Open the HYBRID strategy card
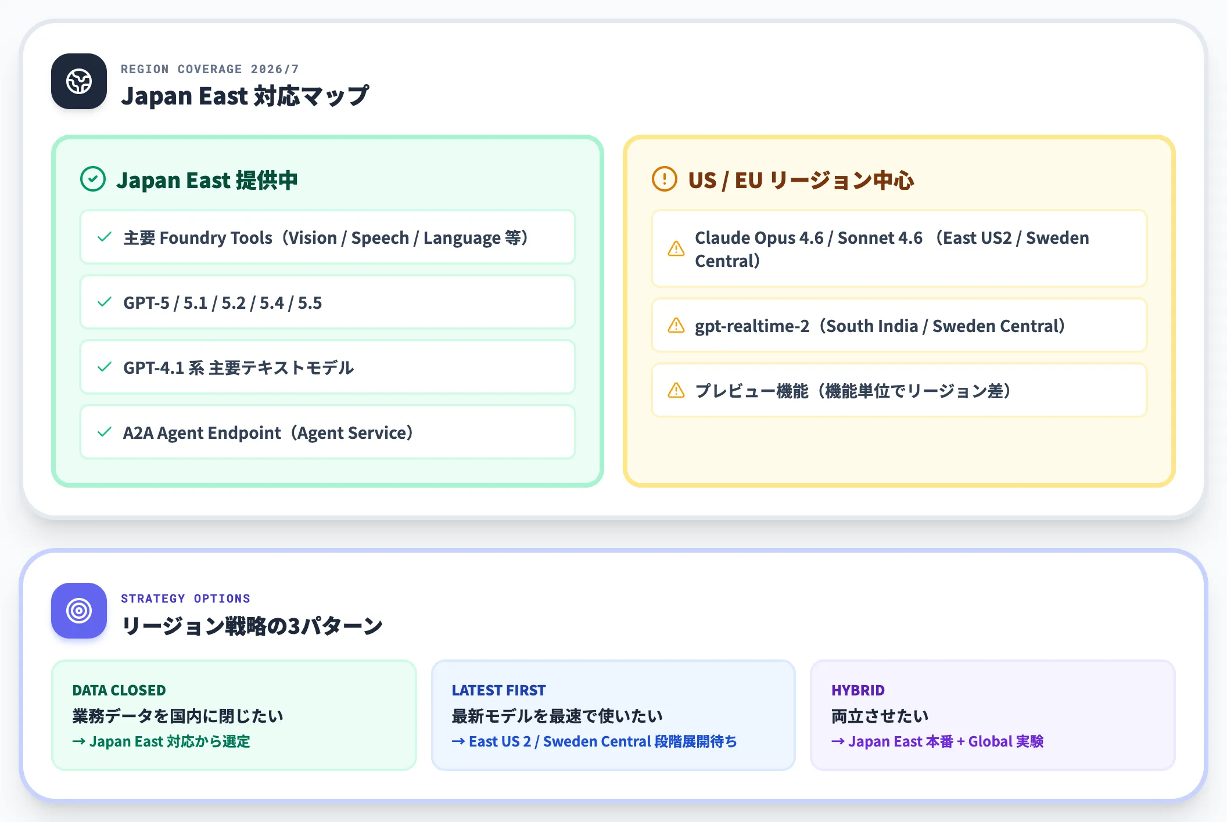The image size is (1227, 822). click(x=993, y=715)
